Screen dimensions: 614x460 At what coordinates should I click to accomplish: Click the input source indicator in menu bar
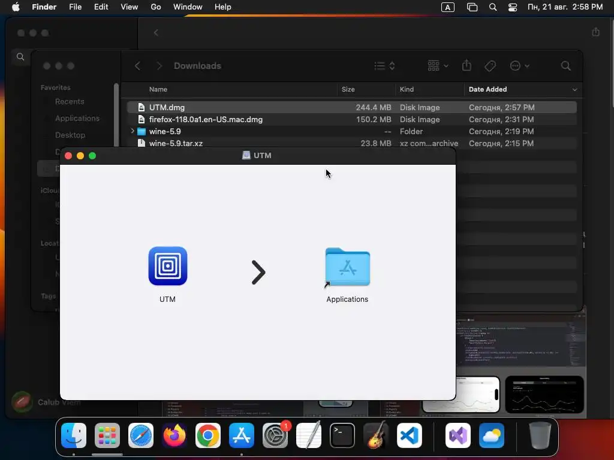click(447, 7)
